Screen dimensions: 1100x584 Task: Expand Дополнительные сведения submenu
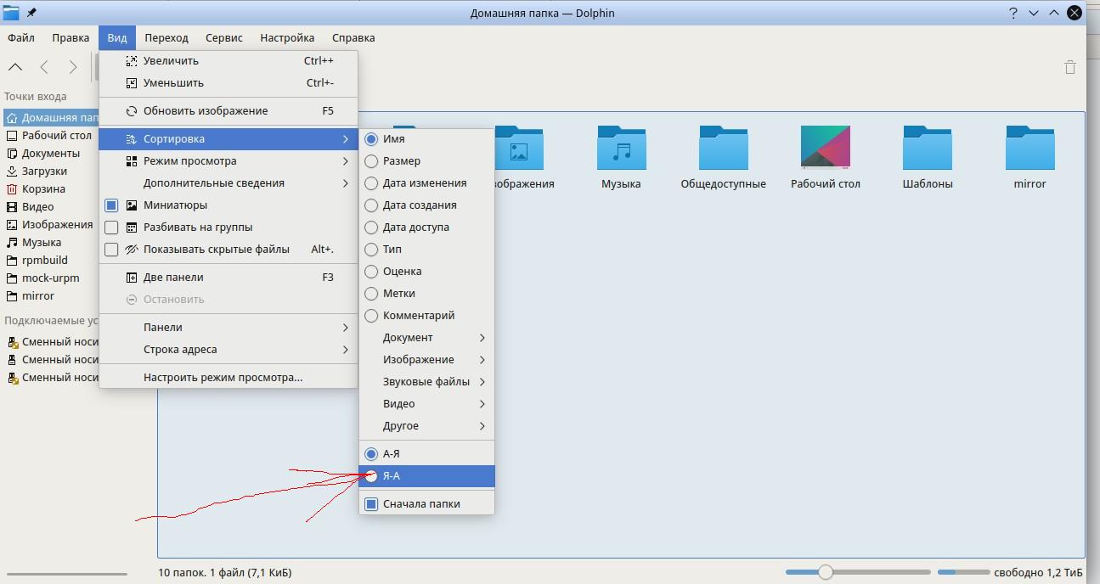[x=228, y=183]
